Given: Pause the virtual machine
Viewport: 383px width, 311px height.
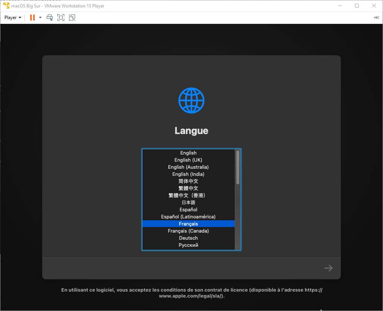Looking at the screenshot, I should pyautogui.click(x=32, y=18).
